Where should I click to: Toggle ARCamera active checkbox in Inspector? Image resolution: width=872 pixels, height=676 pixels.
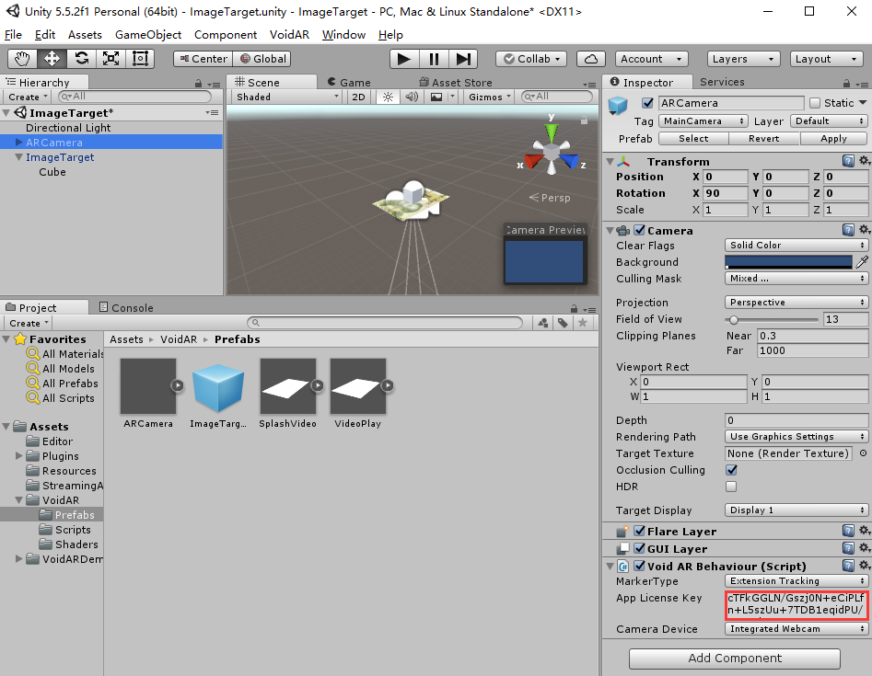click(x=647, y=103)
